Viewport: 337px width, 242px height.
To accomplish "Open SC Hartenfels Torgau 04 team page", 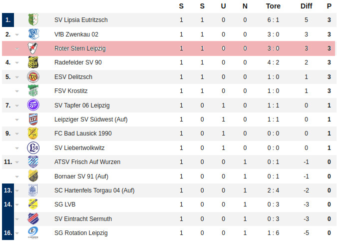I will pyautogui.click(x=94, y=190).
